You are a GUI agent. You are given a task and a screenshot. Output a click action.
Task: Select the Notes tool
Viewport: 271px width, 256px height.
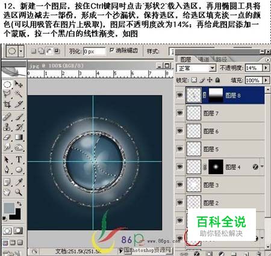pyautogui.click(x=7, y=182)
